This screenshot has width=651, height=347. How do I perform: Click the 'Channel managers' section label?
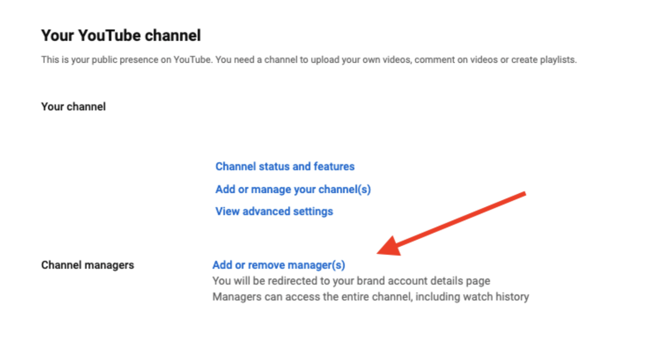pos(88,265)
